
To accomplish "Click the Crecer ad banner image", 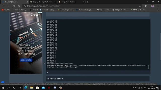I will click(26, 43).
